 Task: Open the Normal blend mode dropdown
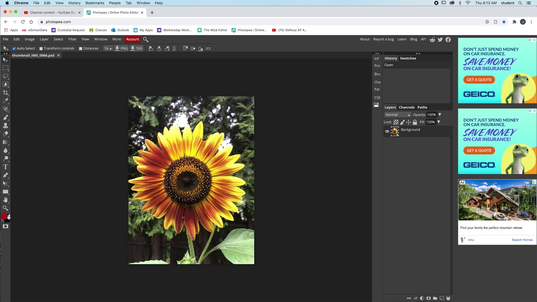pos(398,115)
